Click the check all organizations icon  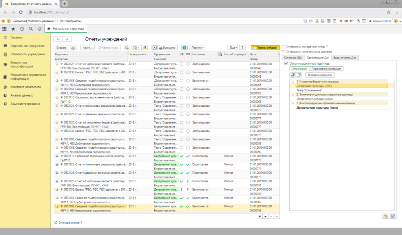(292, 75)
